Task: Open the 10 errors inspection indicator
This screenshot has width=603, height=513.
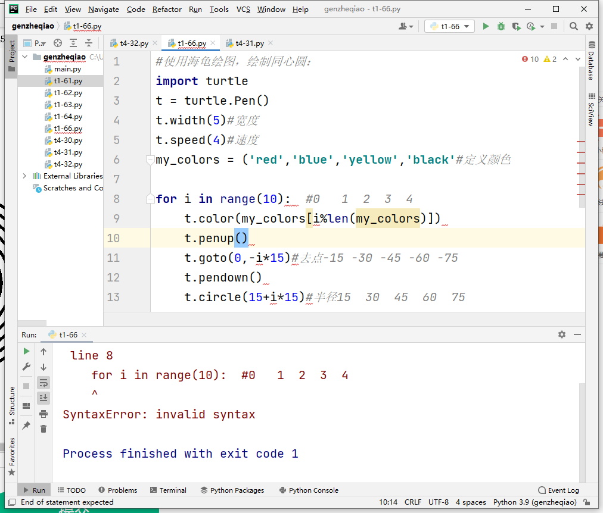Action: tap(530, 59)
